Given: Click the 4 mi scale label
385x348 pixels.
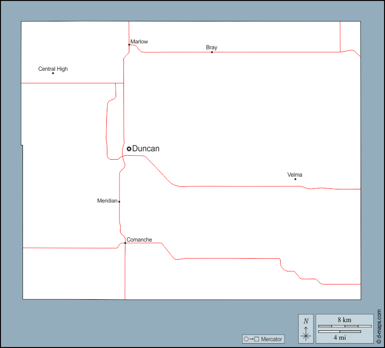Looking at the screenshot, I should (340, 337).
